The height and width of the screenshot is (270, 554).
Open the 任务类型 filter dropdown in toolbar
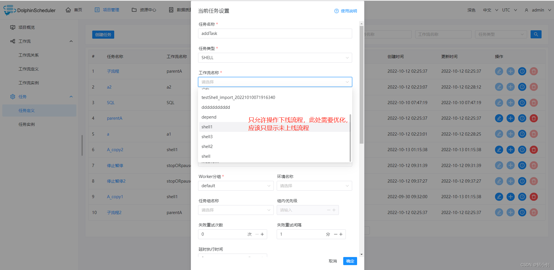(x=501, y=34)
